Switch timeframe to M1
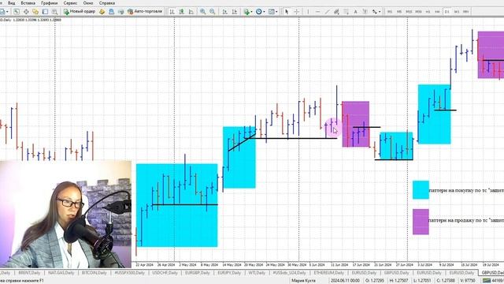504x284 pixels. [390, 12]
